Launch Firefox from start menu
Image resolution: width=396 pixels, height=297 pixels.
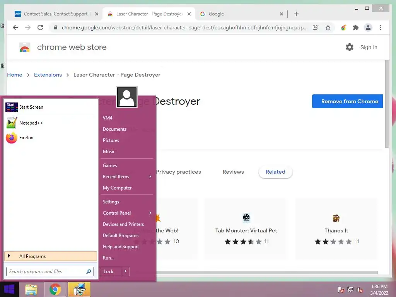tap(19, 138)
